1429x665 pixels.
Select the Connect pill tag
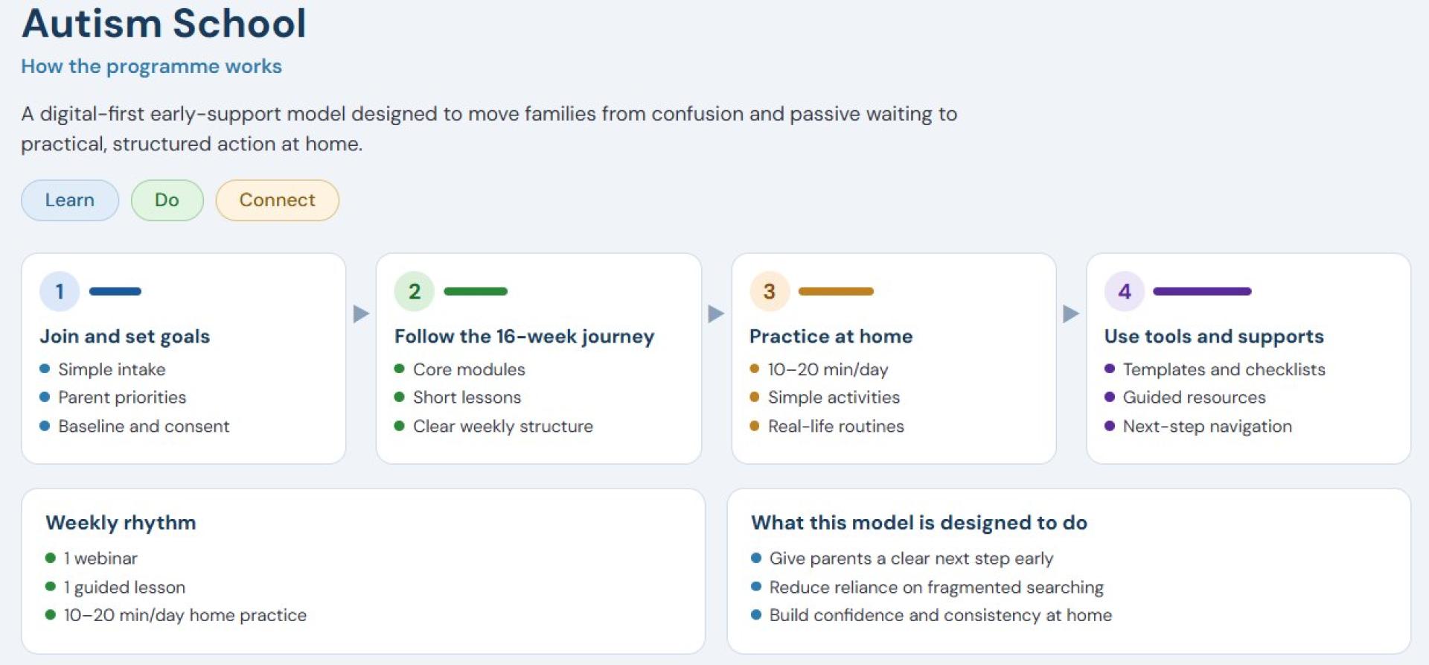[277, 200]
